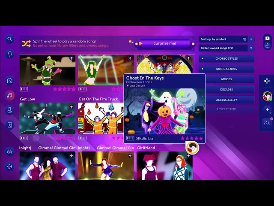Click Get On The Fire Truck title
The width and height of the screenshot is (274, 206).
click(98, 99)
